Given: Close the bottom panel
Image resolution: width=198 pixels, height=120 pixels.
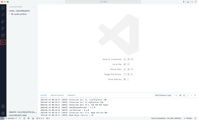Looking at the screenshot, I should point(195,95).
